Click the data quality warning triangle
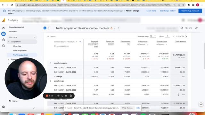 pos(111,28)
